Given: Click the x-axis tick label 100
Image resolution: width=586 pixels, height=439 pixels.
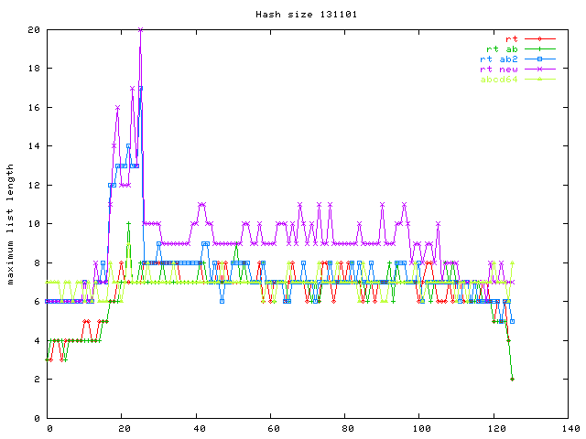Looking at the screenshot, I should click(421, 429).
